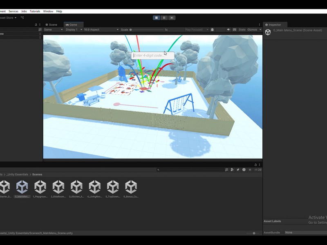Click the Step frame button
This screenshot has height=245, width=327.
pos(172,18)
